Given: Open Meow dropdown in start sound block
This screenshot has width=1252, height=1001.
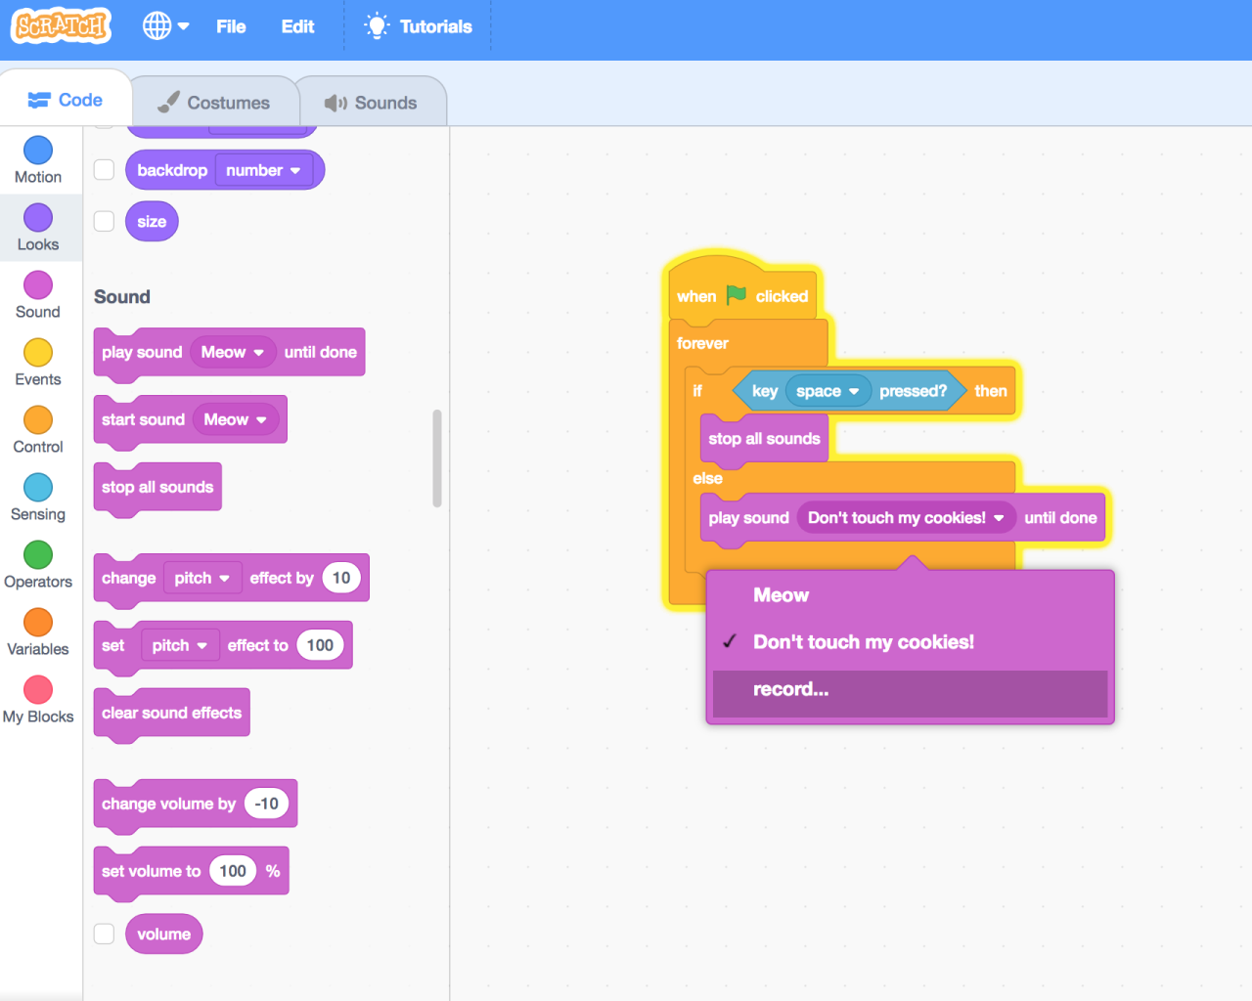Looking at the screenshot, I should click(x=236, y=419).
